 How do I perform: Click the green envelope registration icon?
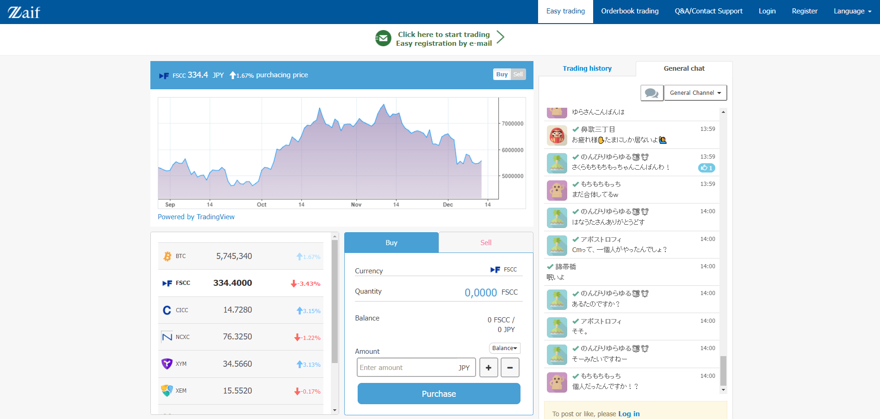point(383,38)
